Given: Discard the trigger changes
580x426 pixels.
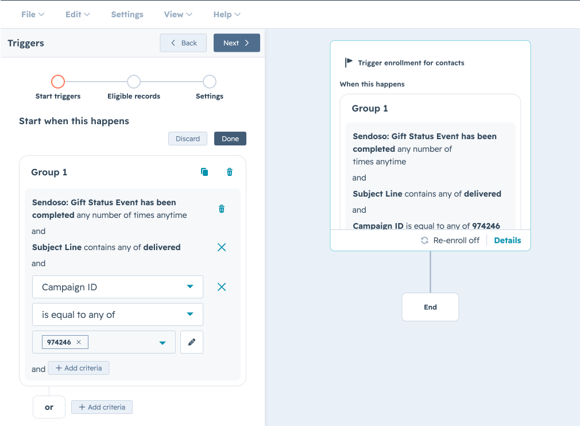Looking at the screenshot, I should [188, 139].
